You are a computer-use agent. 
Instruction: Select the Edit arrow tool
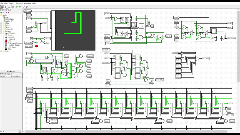coord(5,7)
